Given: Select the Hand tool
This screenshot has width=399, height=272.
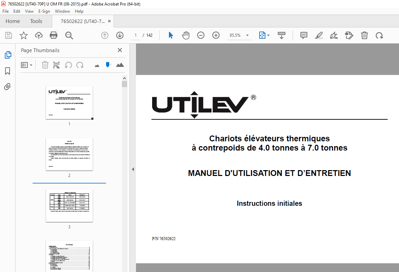Looking at the screenshot, I should [x=186, y=35].
